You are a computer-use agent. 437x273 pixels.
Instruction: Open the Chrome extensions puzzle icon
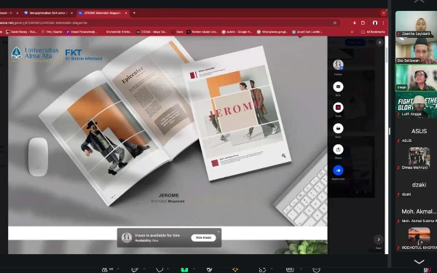click(363, 23)
